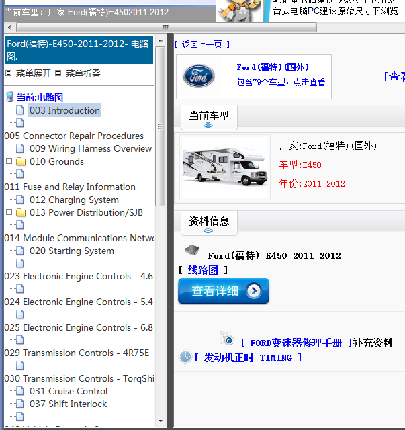Click tree panel scrollbar down arrow

161,421
